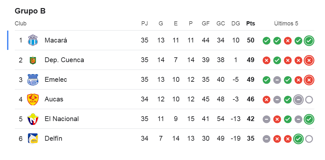Click the Delfín club logo

(33, 138)
